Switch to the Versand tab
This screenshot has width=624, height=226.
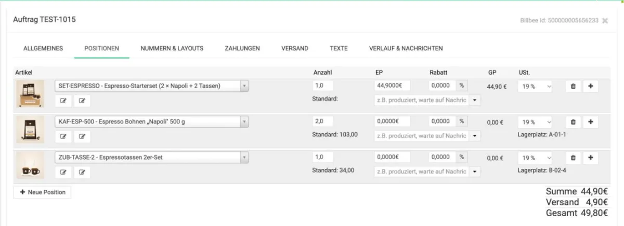(x=295, y=48)
